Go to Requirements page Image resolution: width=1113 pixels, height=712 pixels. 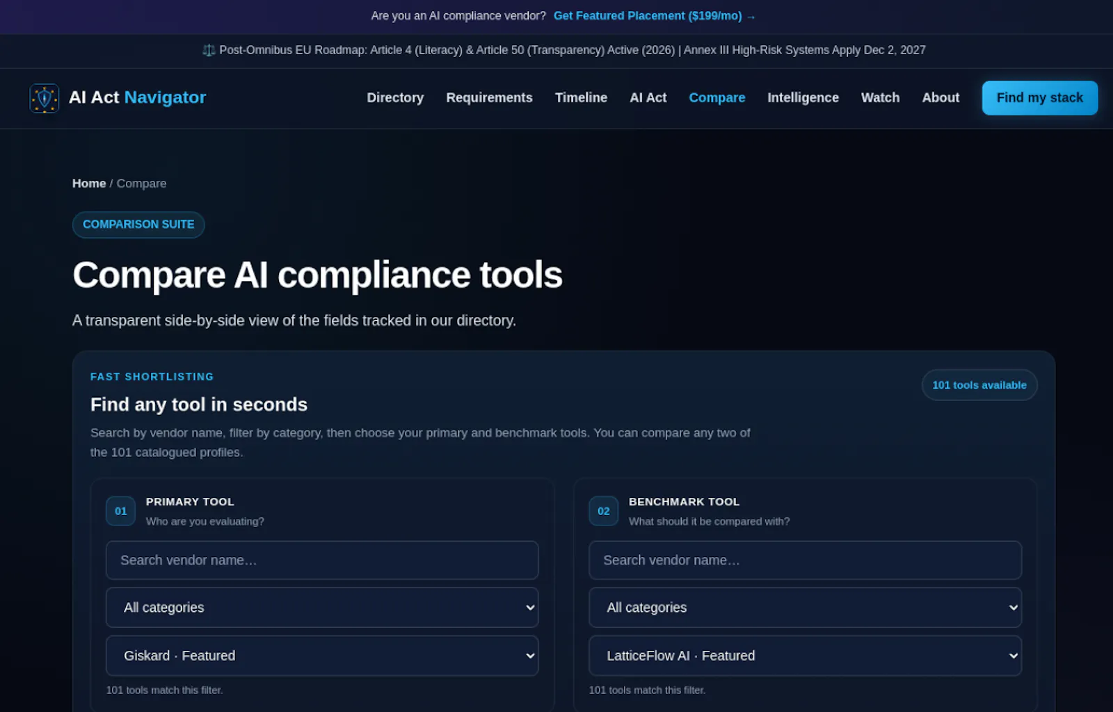coord(489,98)
